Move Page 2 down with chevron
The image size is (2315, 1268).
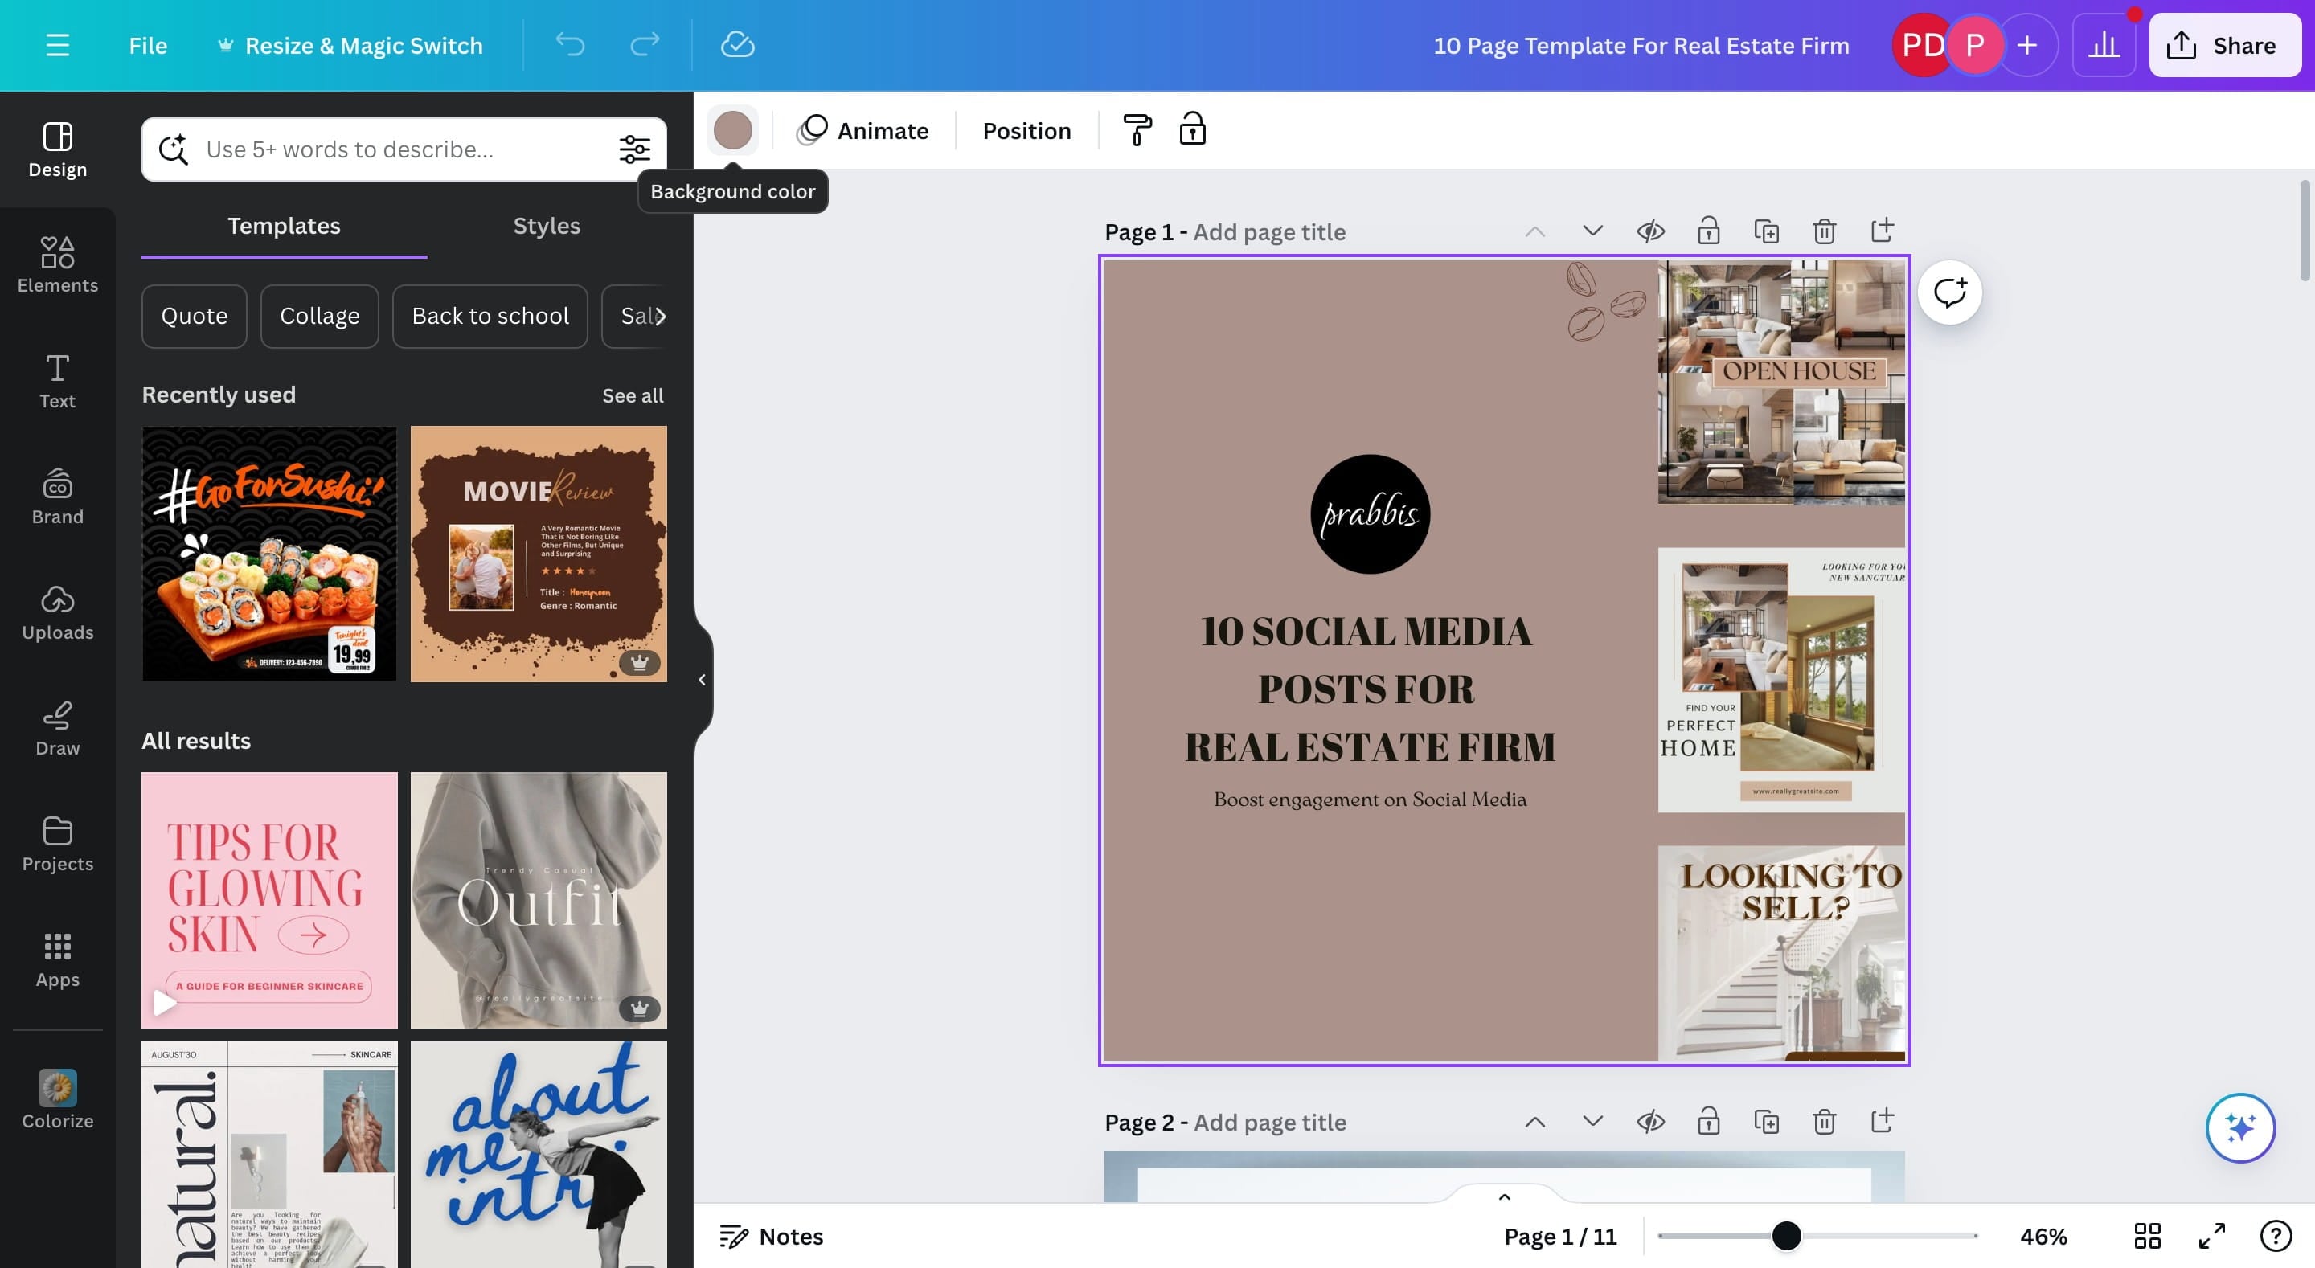tap(1592, 1122)
